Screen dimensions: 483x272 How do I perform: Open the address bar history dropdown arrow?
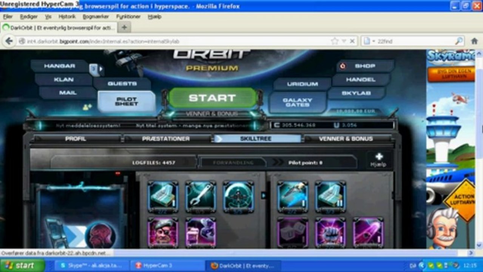[344, 41]
